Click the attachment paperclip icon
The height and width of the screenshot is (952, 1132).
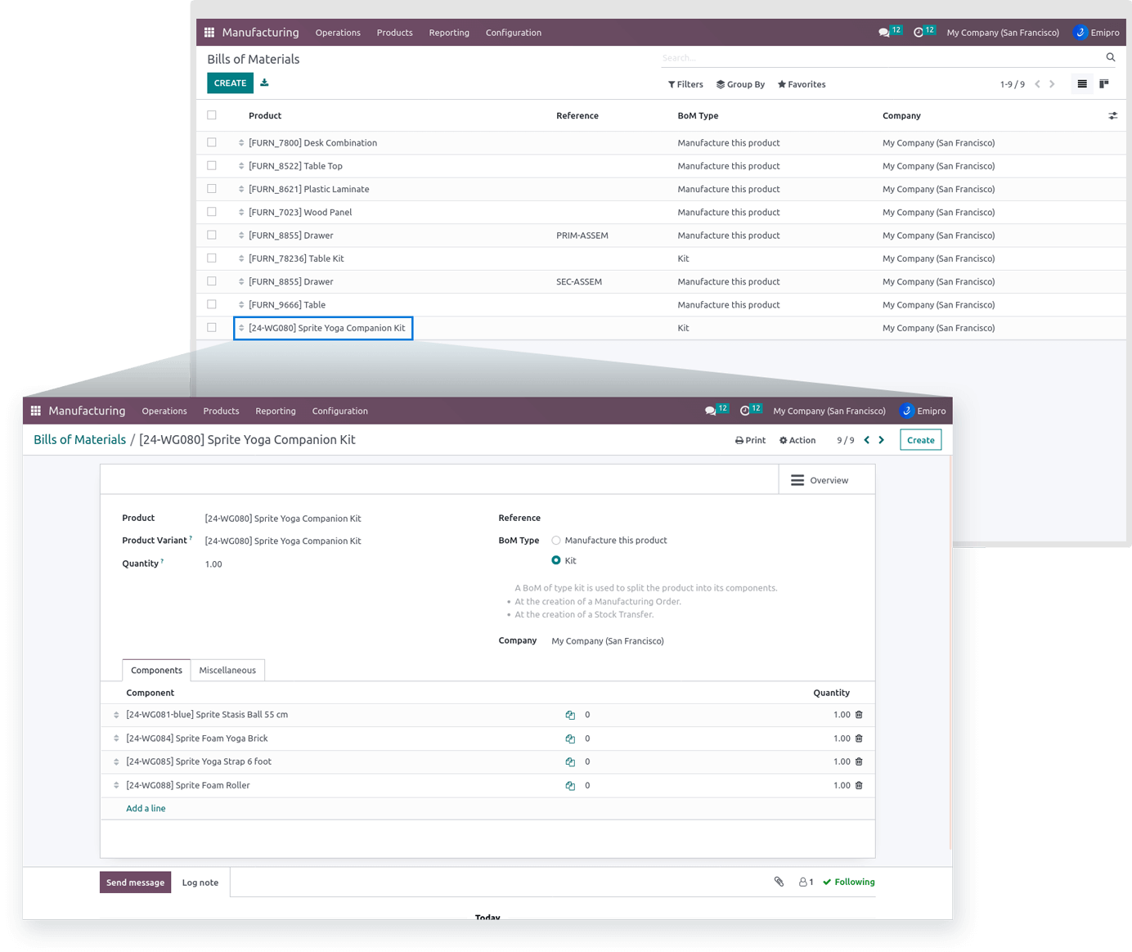click(779, 882)
